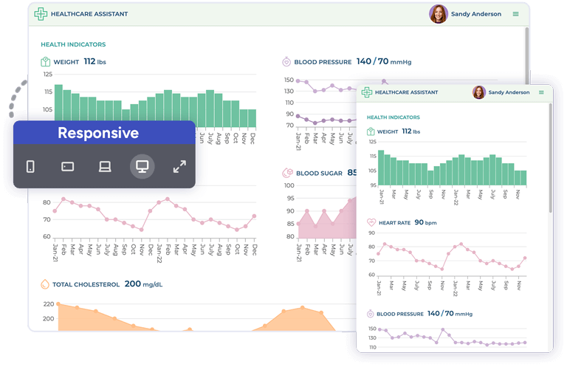Image resolution: width=567 pixels, height=367 pixels.
Task: Select the mobile phone view icon
Action: pos(30,167)
